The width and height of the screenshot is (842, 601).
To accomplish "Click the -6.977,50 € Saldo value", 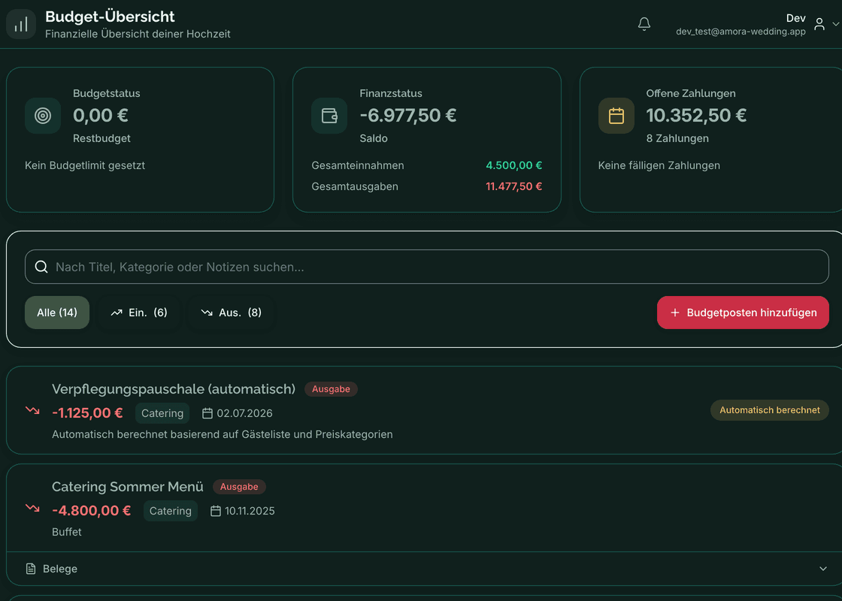I will pyautogui.click(x=408, y=116).
